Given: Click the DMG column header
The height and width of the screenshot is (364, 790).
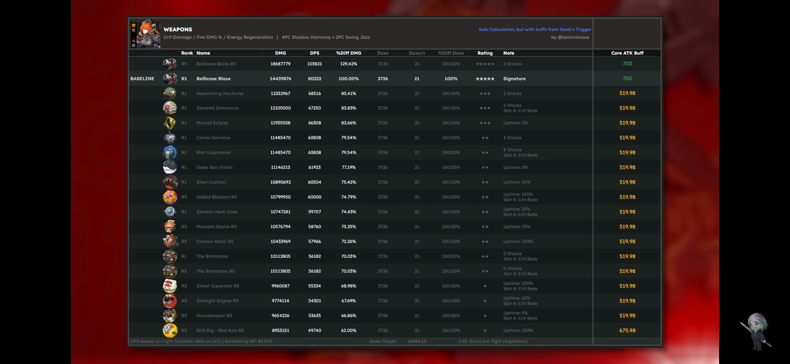Looking at the screenshot, I should [280, 53].
